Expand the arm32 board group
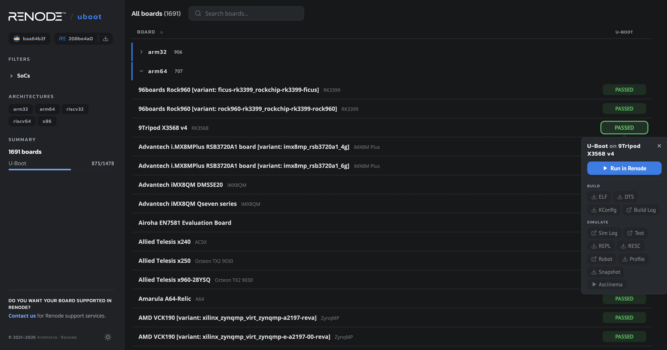 click(x=141, y=52)
